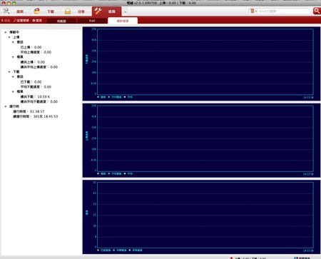Open the Share section folder icon

click(75, 11)
